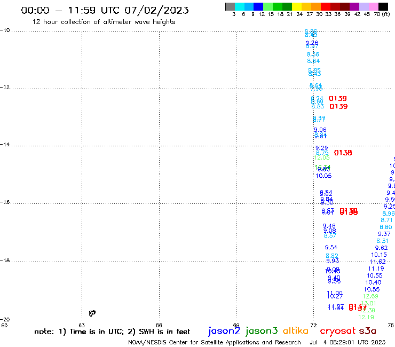Click the yellow swatch in the wave height scale

pyautogui.click(x=297, y=6)
